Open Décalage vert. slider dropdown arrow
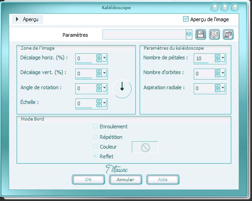 [105, 73]
